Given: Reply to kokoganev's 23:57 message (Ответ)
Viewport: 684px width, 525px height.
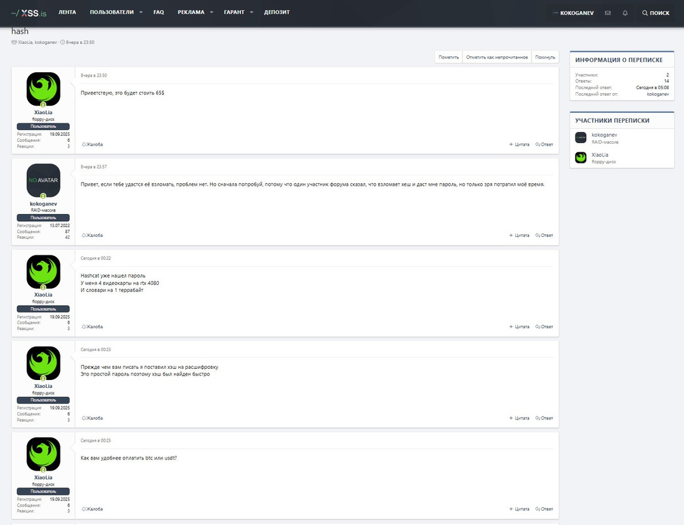Looking at the screenshot, I should click(x=545, y=236).
